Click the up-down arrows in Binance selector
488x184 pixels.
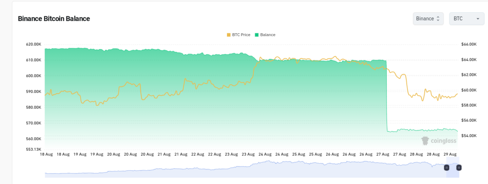coord(438,19)
